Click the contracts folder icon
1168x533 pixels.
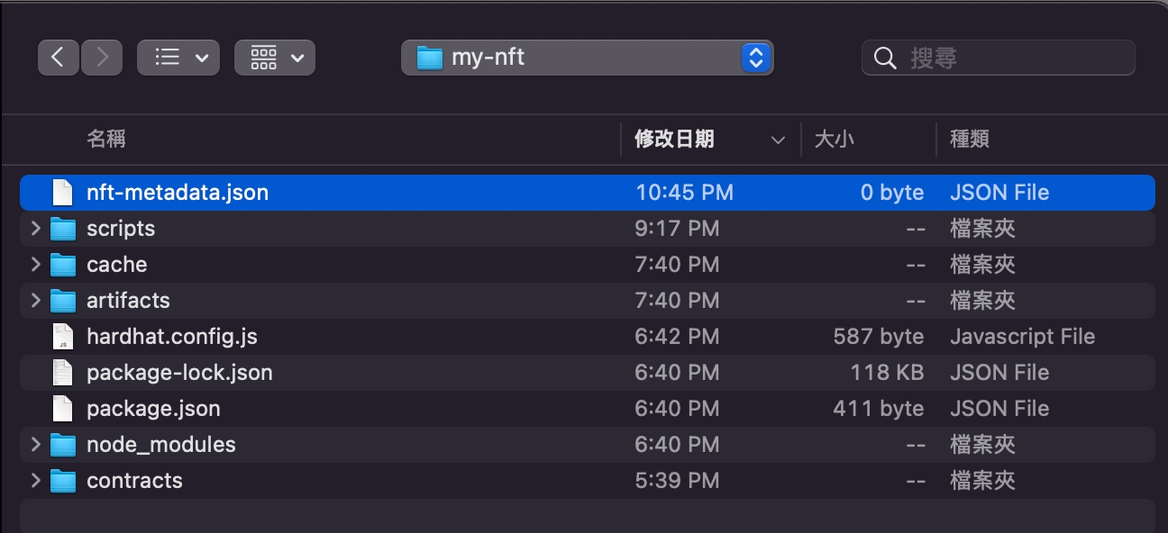click(x=62, y=481)
